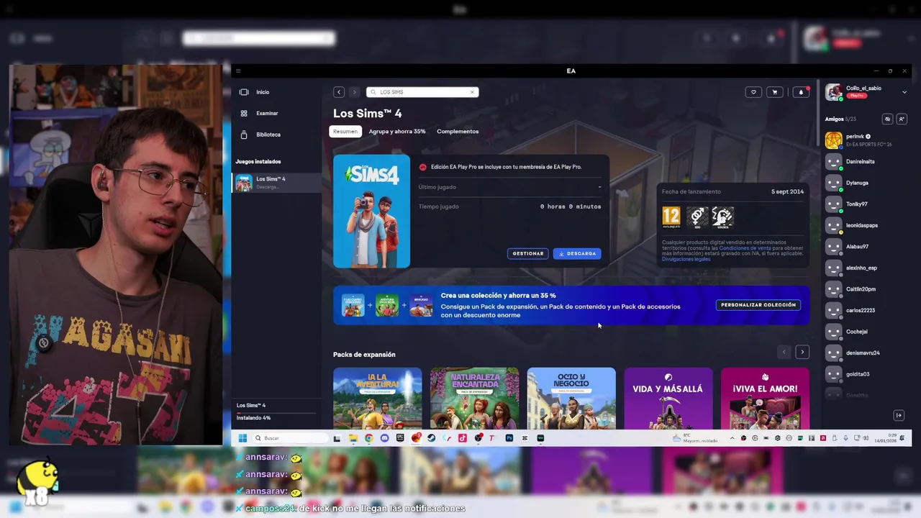
Task: Open the Vida y más allá pack
Action: point(668,399)
